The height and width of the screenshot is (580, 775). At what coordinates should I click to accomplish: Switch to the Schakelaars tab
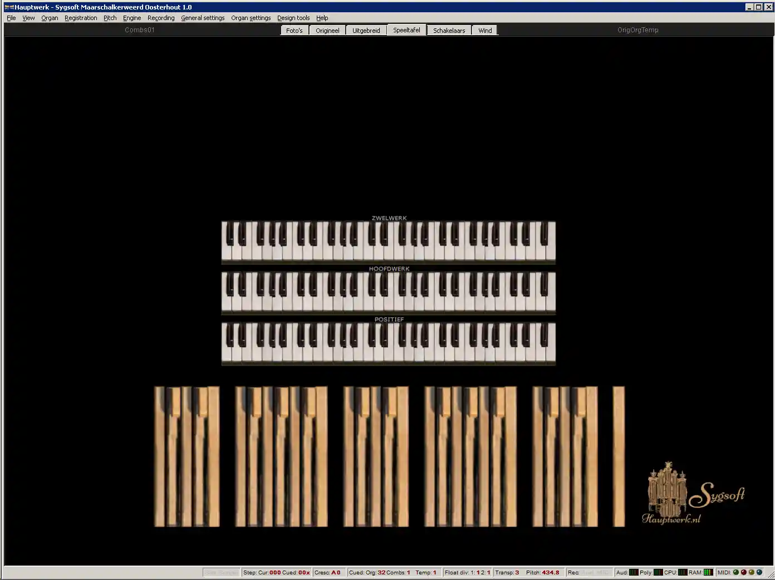[x=449, y=31]
